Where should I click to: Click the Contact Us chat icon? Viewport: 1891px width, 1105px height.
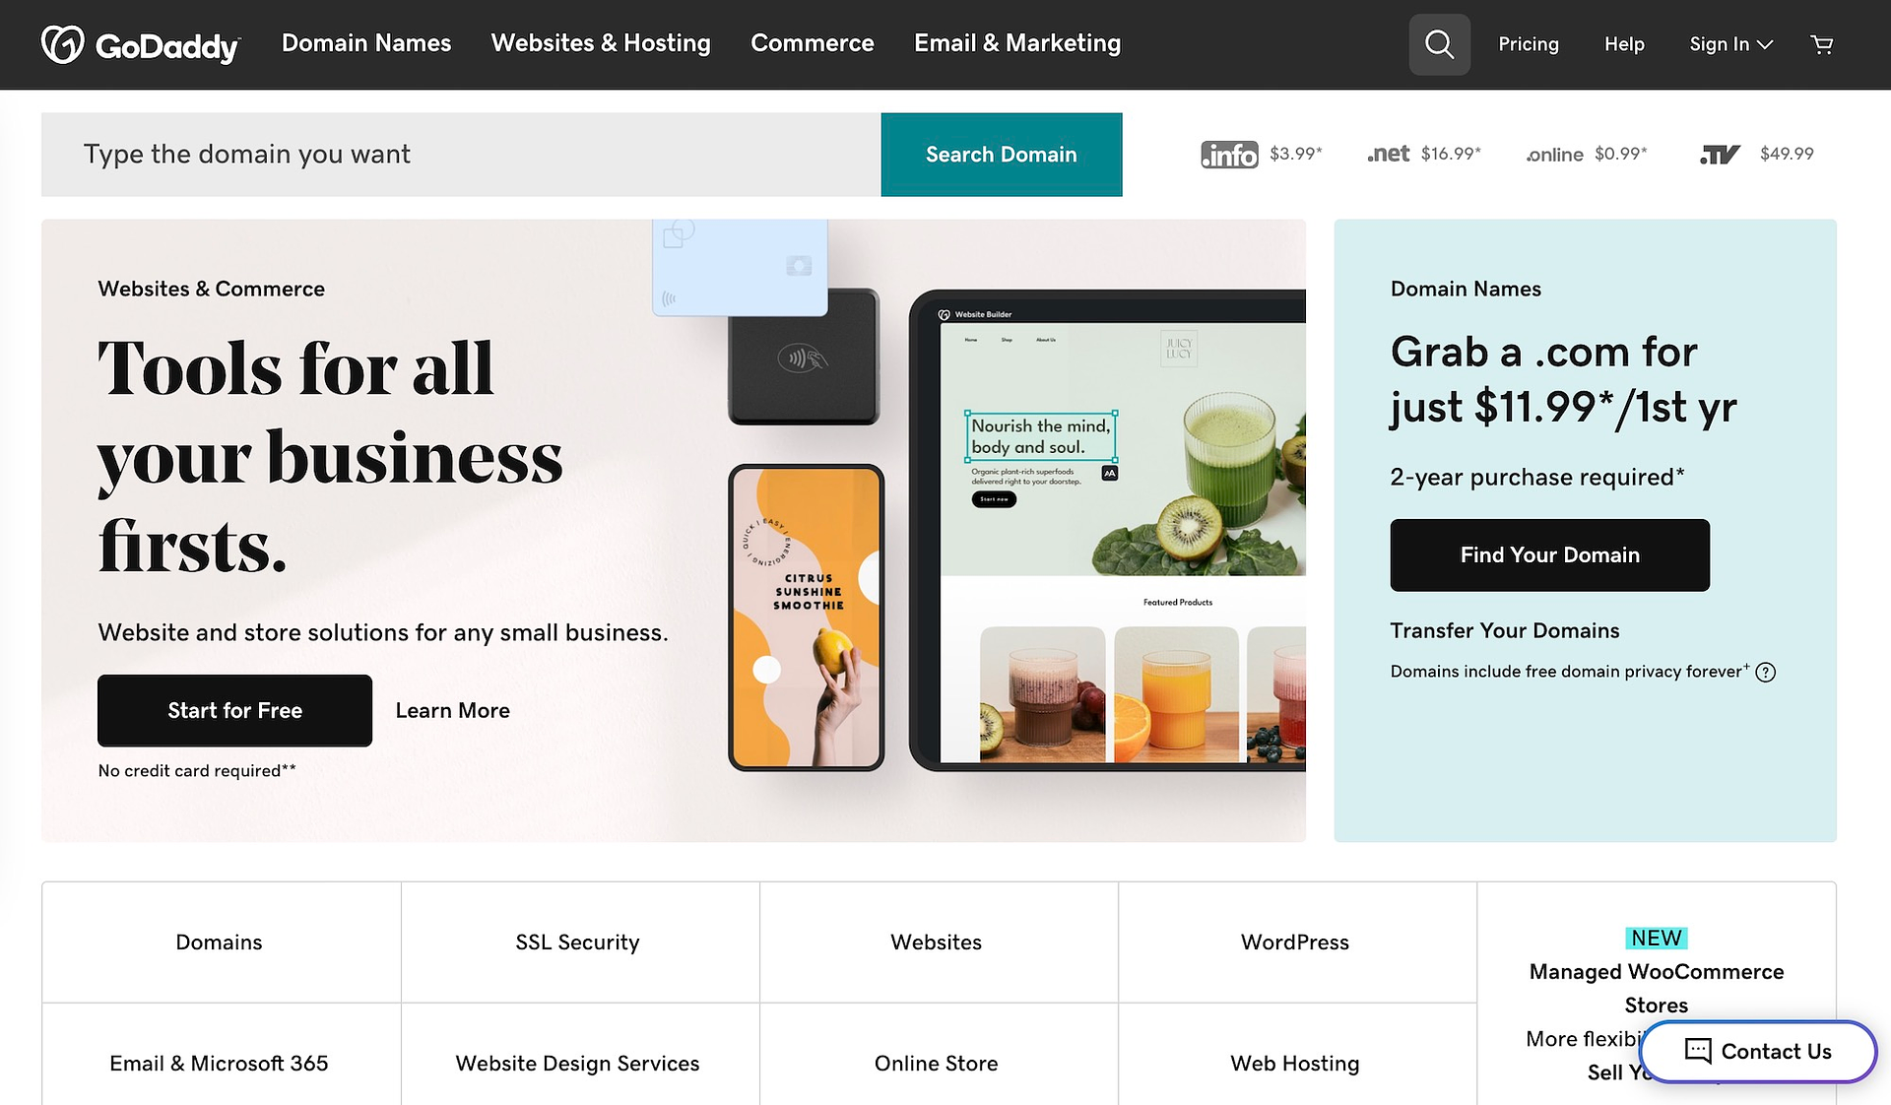click(x=1696, y=1050)
